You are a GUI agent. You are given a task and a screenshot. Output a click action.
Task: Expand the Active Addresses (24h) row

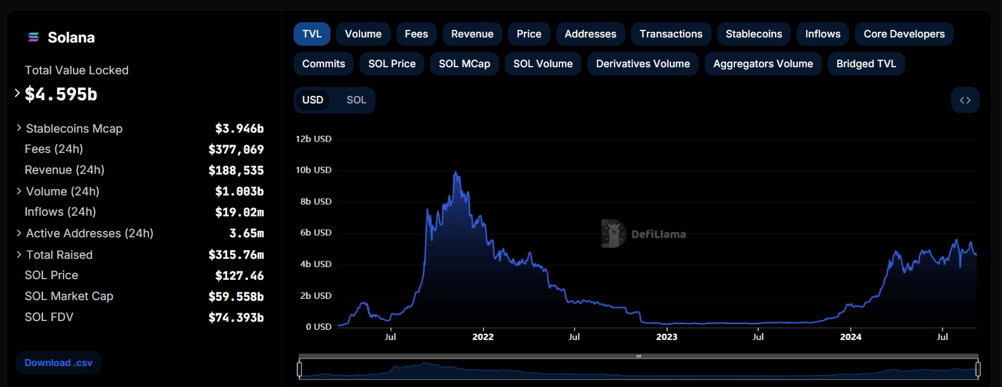coord(19,233)
